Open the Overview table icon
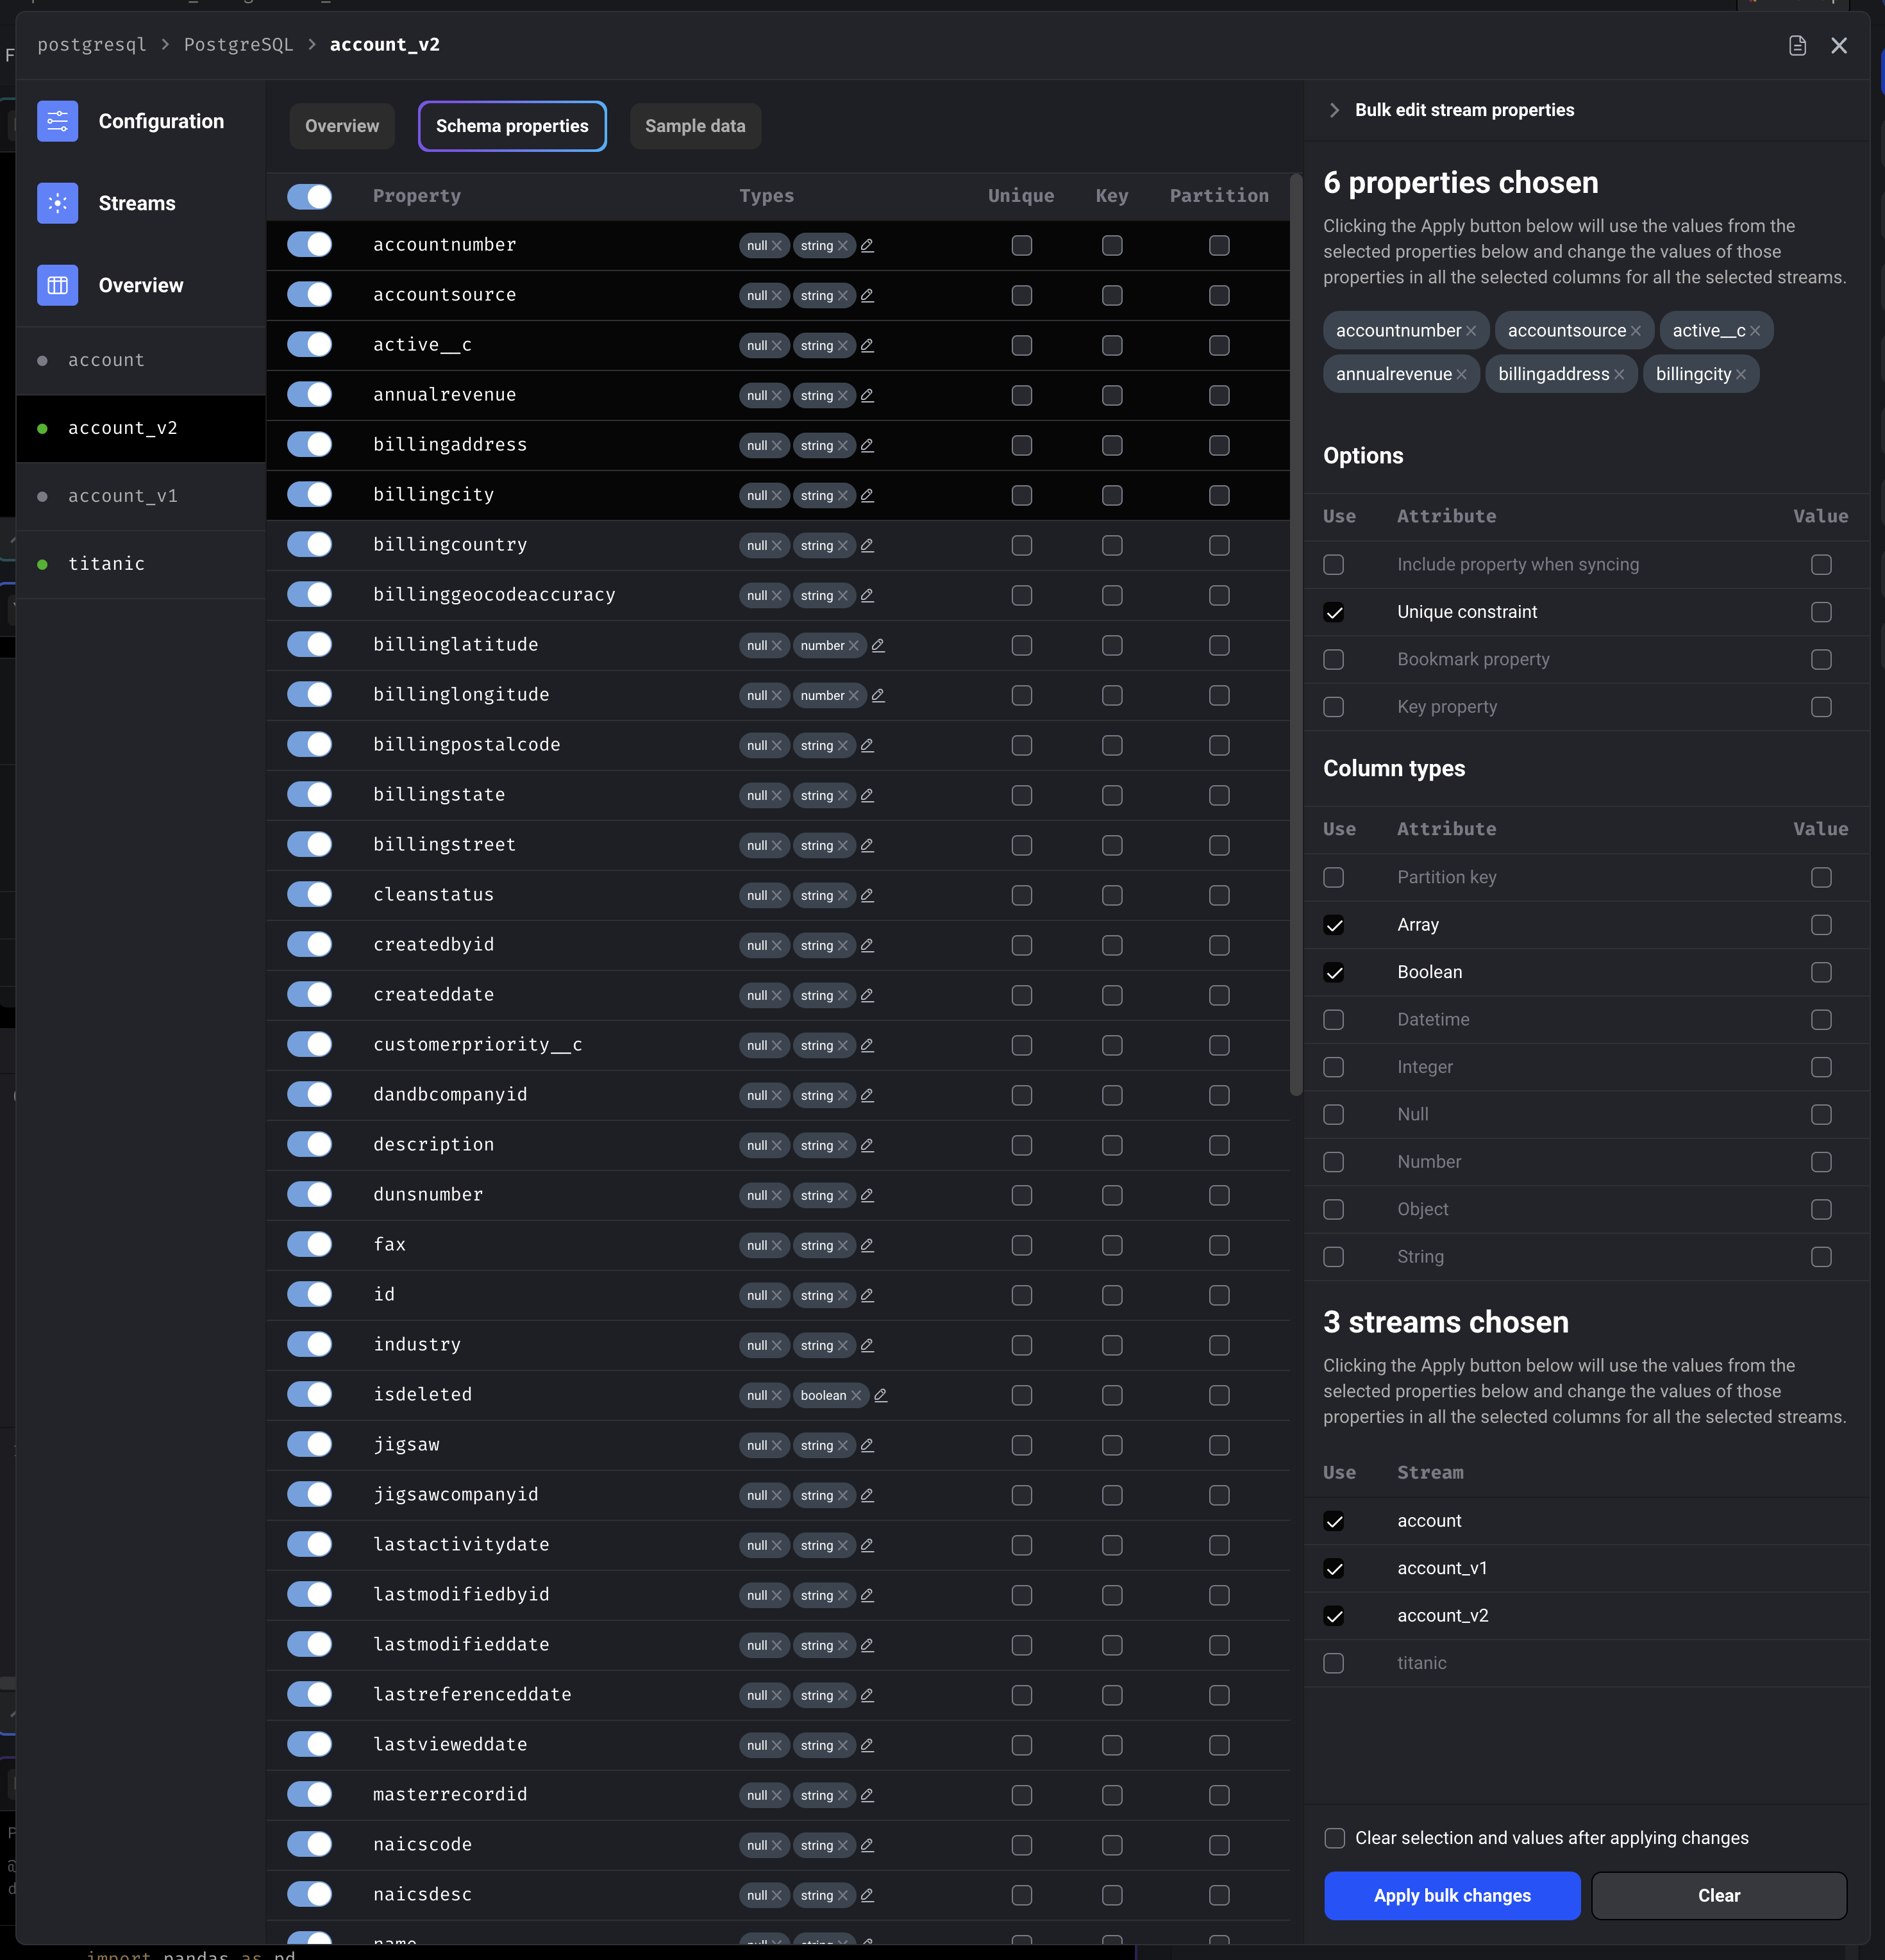 click(x=58, y=285)
